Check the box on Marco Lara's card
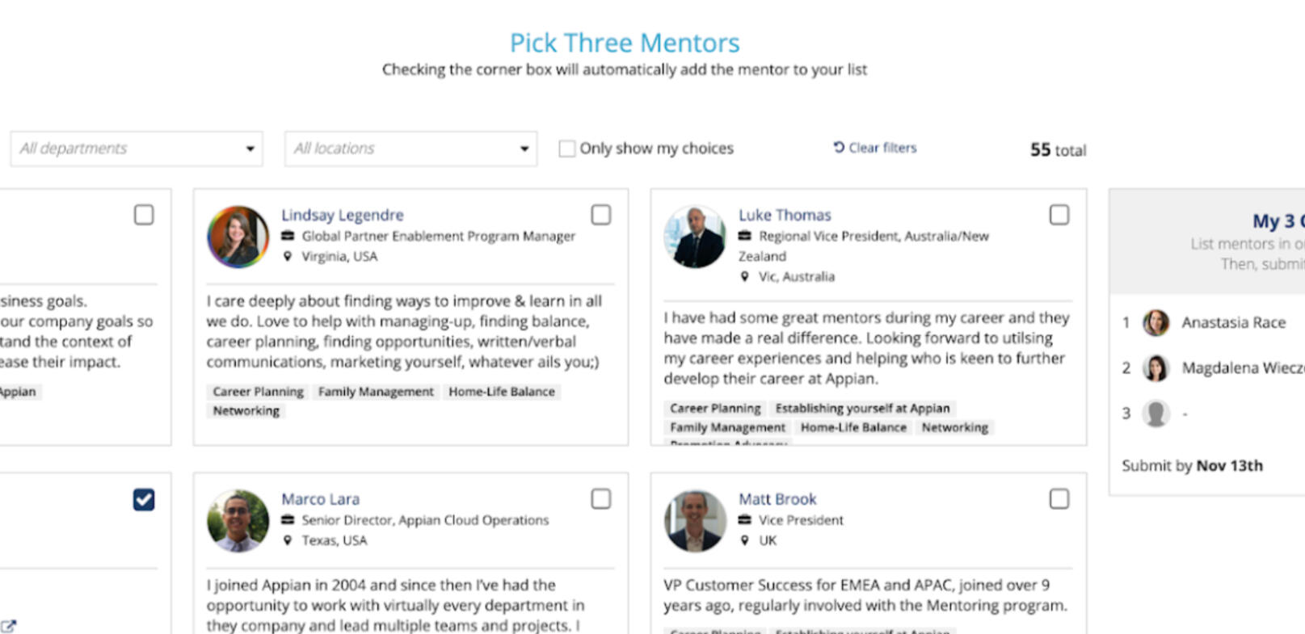 tap(600, 499)
